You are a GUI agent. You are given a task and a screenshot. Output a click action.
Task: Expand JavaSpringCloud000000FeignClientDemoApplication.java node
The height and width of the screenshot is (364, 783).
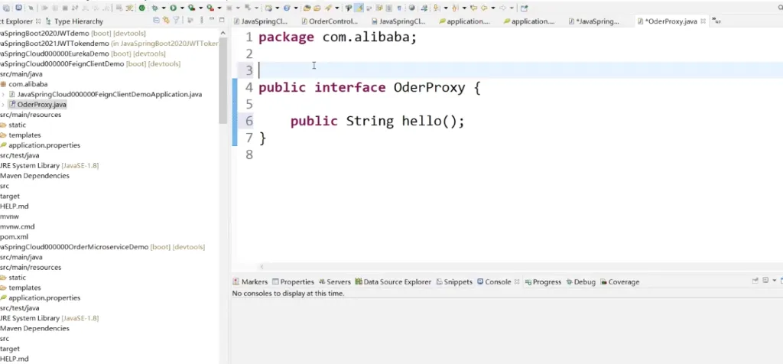pyautogui.click(x=4, y=94)
